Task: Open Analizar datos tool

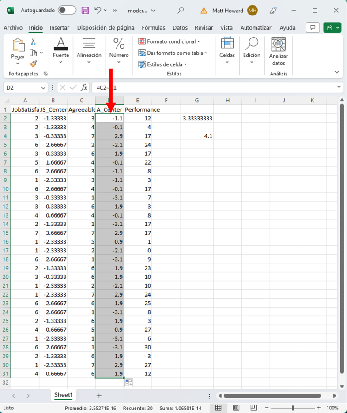Action: coord(278,52)
